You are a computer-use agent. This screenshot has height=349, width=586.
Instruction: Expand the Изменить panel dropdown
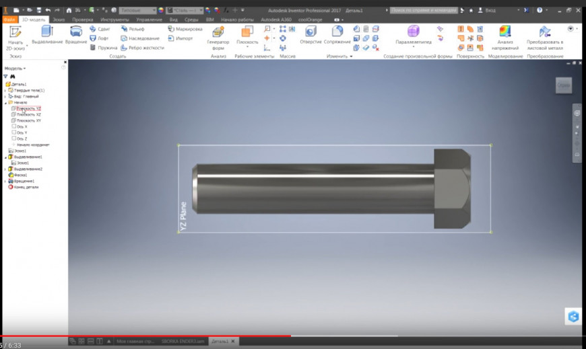coord(351,56)
